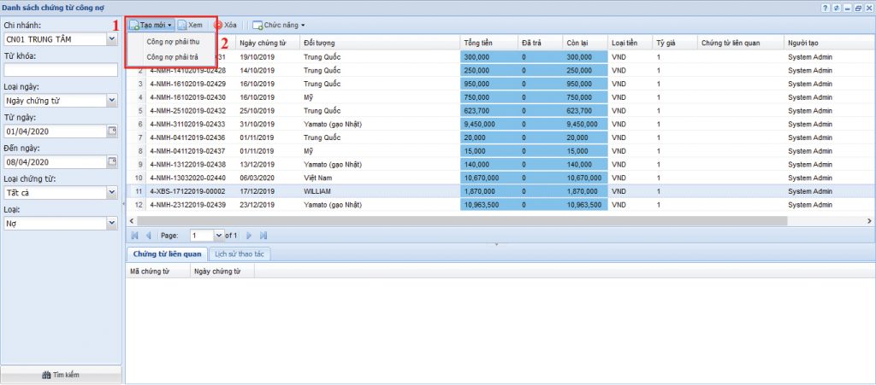The width and height of the screenshot is (876, 385).
Task: Click Loại tiền column header
Action: tap(630, 43)
